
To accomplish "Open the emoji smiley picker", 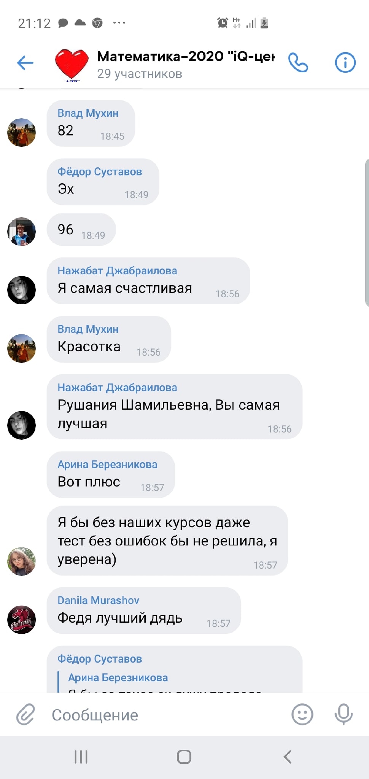I will tap(302, 714).
